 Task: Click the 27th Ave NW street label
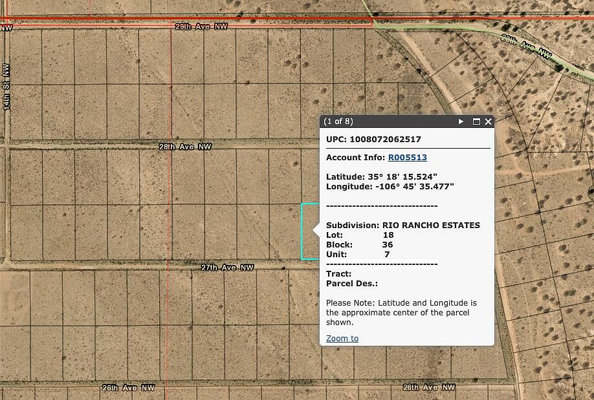(x=227, y=268)
